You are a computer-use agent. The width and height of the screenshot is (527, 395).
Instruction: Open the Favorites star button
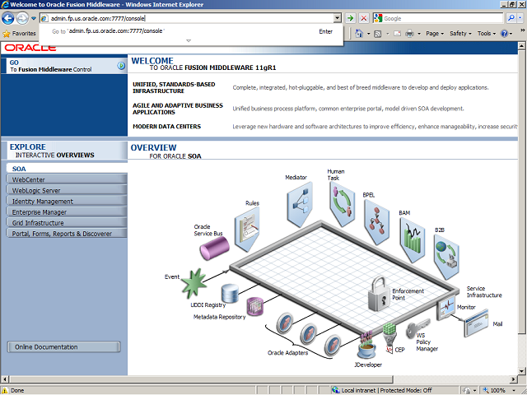point(19,34)
